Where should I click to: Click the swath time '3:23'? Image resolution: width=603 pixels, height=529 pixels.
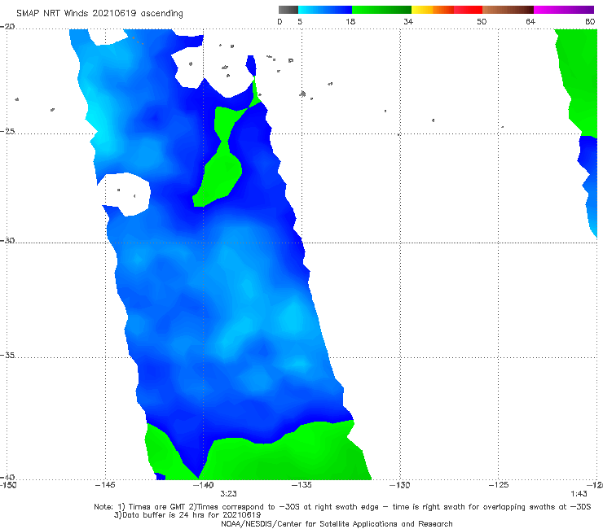tap(228, 494)
